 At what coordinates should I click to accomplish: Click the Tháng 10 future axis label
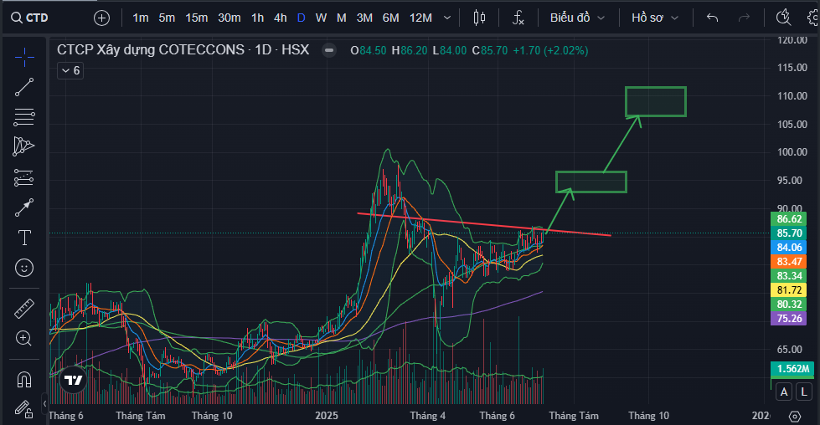(648, 416)
